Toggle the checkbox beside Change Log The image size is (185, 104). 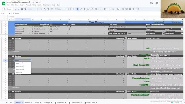(182, 22)
